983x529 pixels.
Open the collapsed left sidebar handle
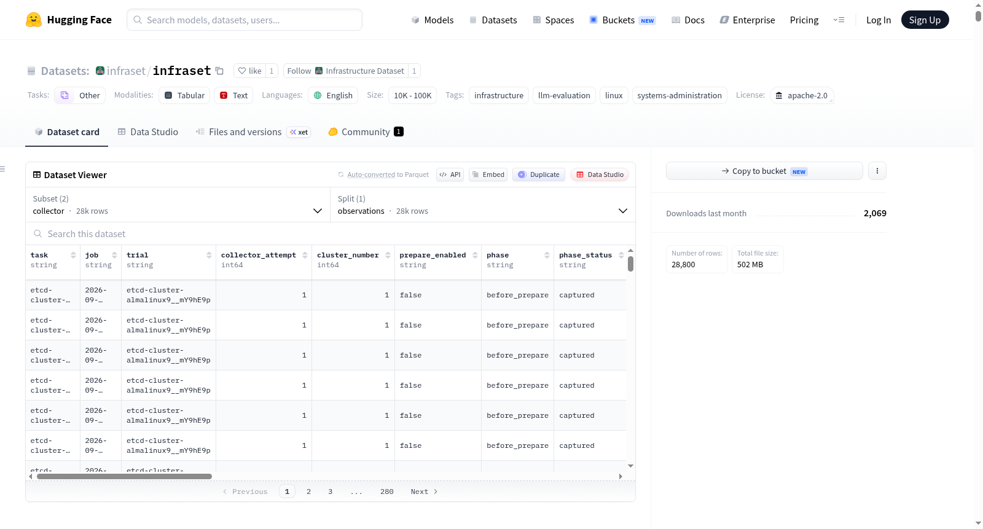click(x=2, y=168)
